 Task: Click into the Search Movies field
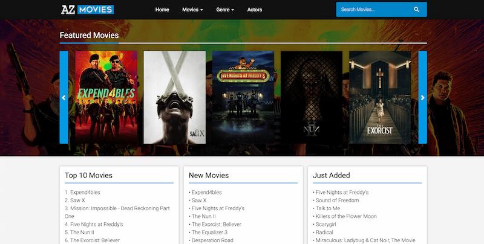(372, 10)
